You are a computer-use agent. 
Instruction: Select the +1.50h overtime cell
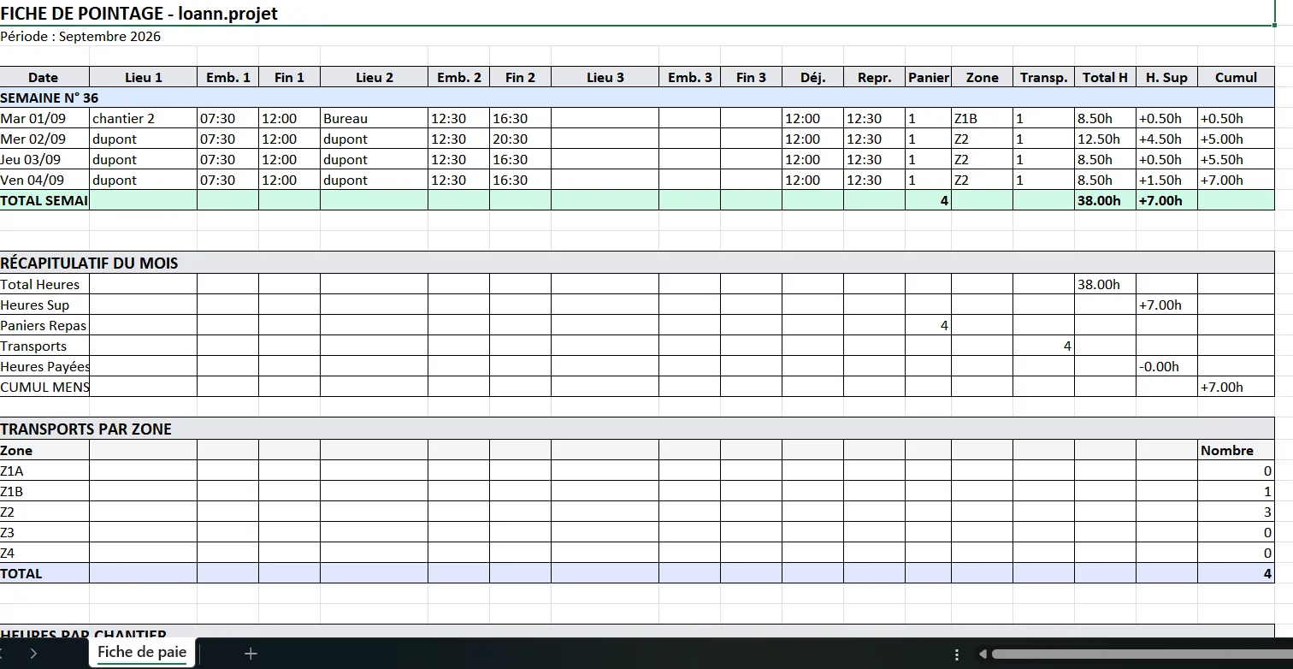pos(1167,180)
